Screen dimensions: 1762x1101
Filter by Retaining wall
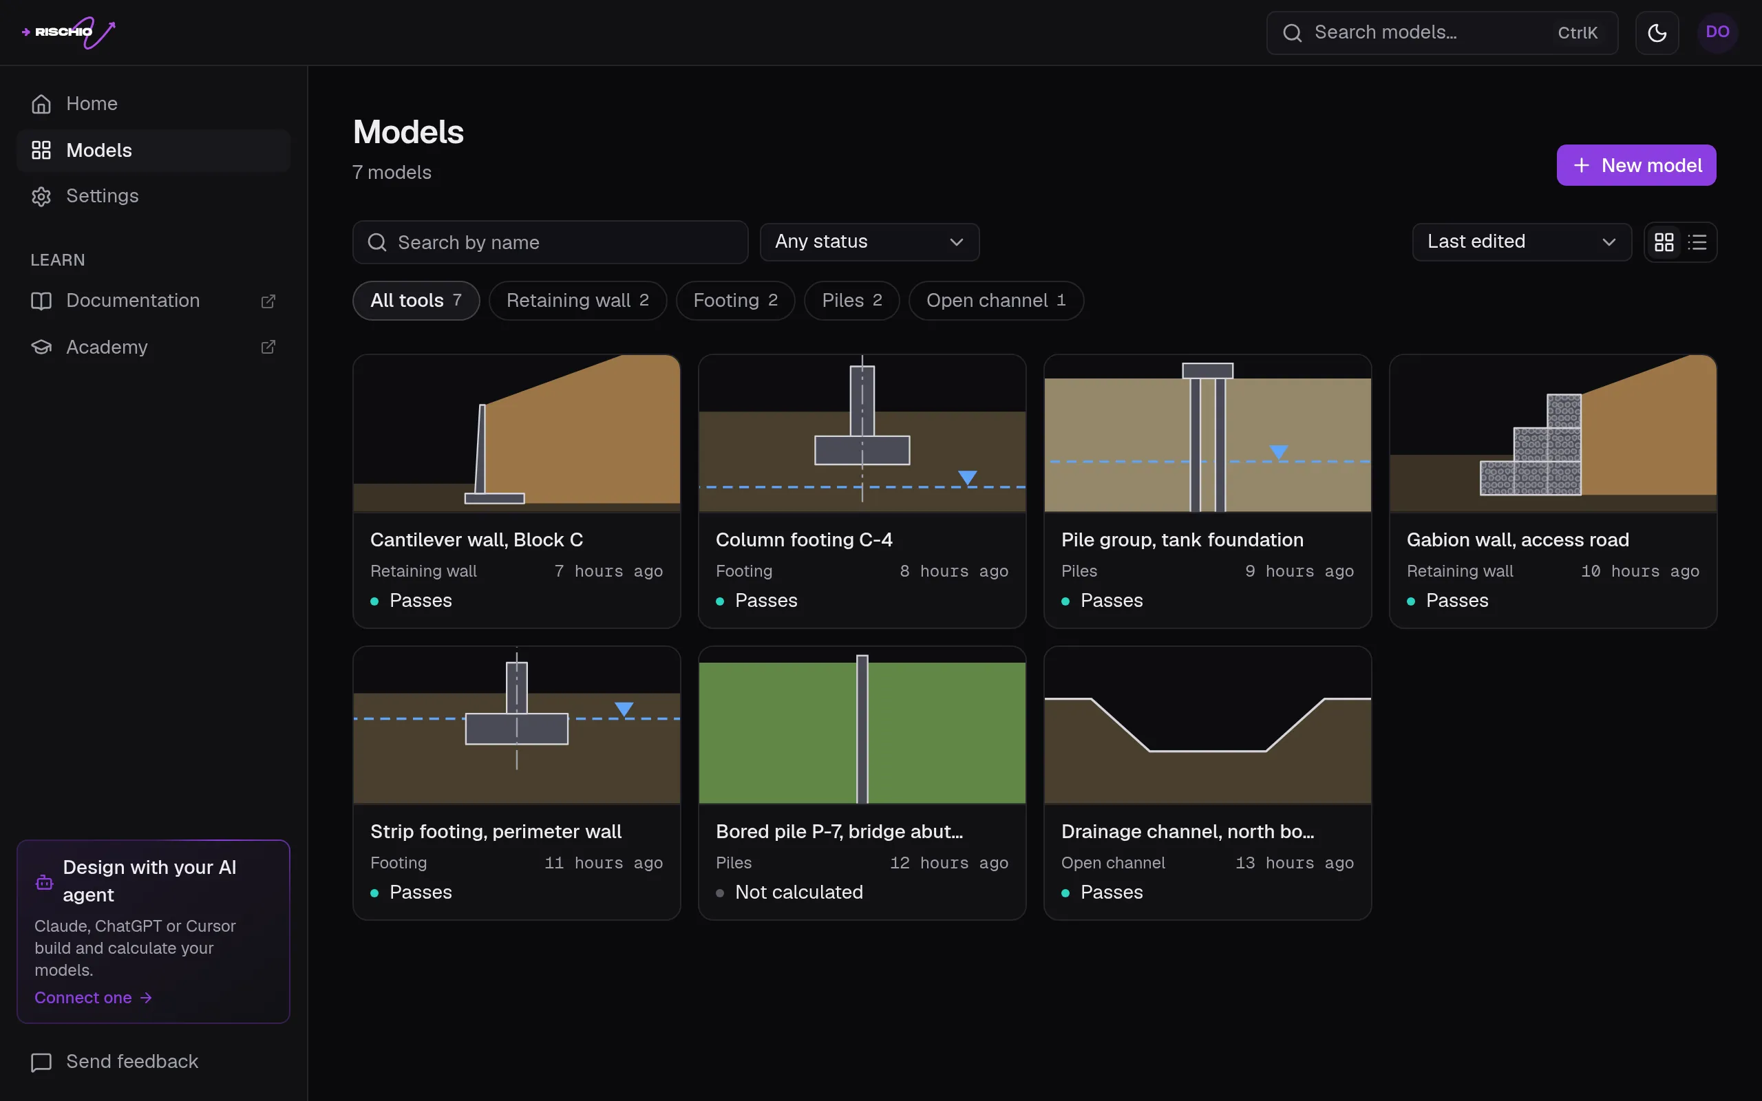click(x=577, y=301)
